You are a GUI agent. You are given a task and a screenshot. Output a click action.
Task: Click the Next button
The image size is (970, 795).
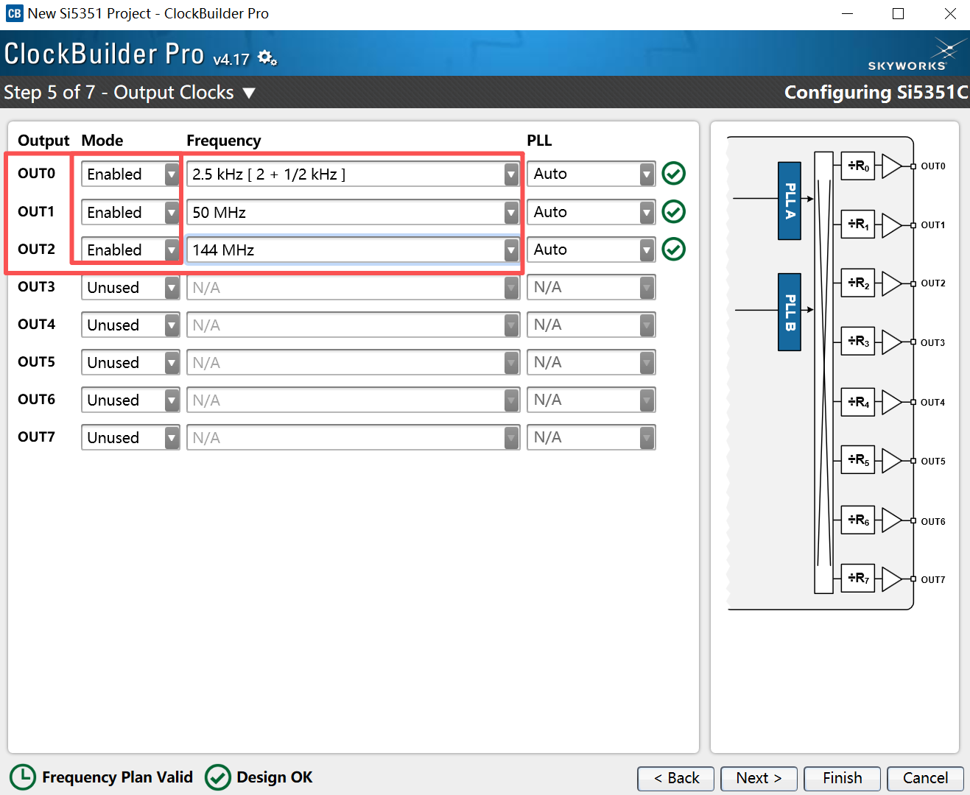pos(759,778)
